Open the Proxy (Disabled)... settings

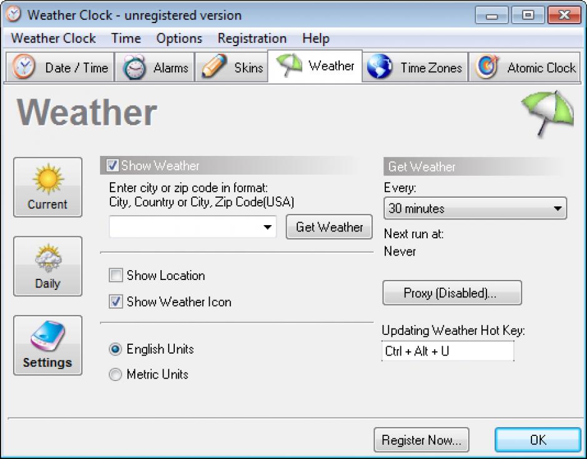[452, 292]
